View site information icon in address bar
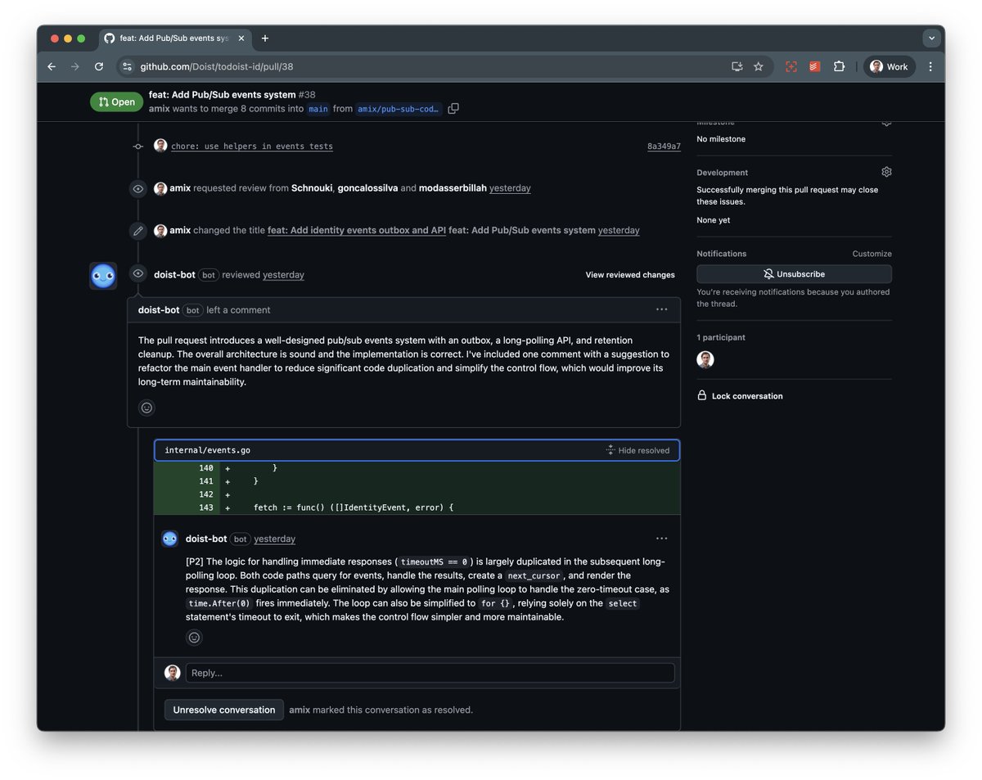Viewport: 982px width, 780px height. tap(127, 67)
